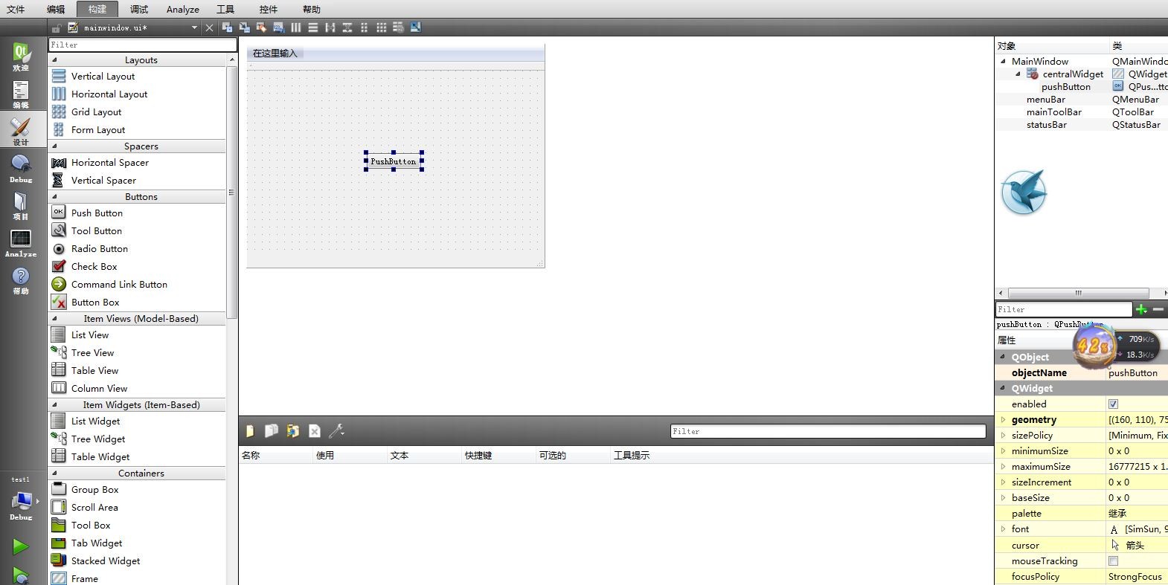1168x585 pixels.
Task: Expand the font property row
Action: tap(1003, 529)
